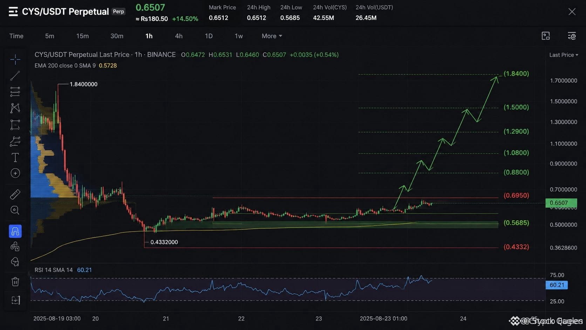This screenshot has height=330, width=586.
Task: Click the 0.6507 current price axis label
Action: click(x=561, y=203)
